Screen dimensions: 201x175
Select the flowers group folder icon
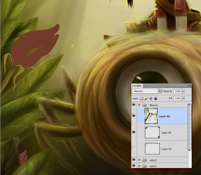tap(144, 105)
